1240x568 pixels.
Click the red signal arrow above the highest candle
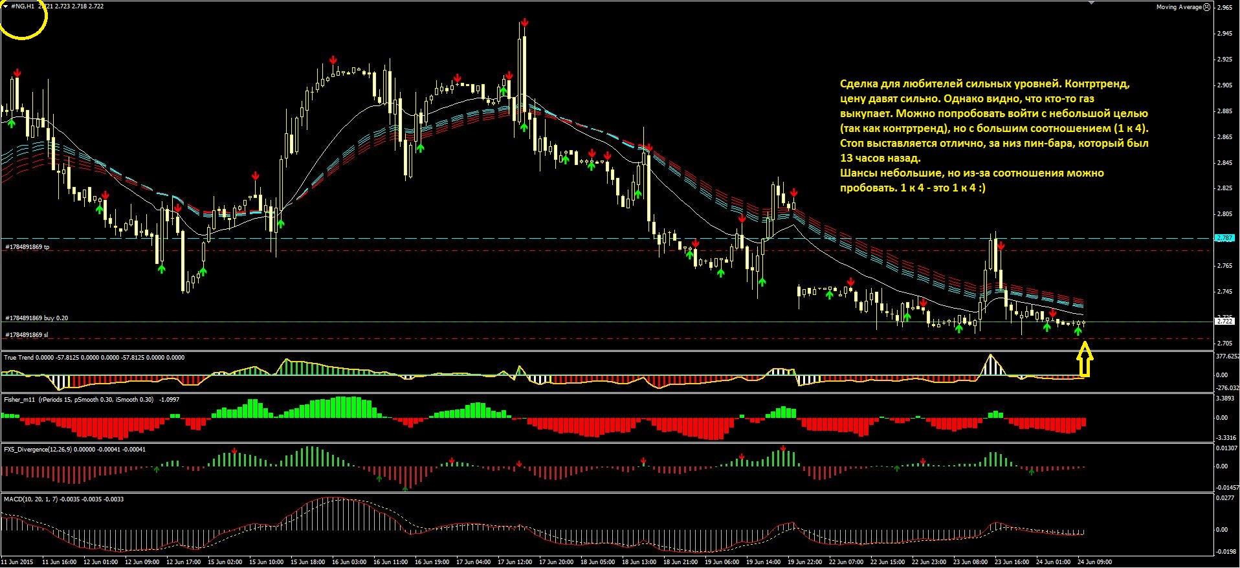point(524,23)
